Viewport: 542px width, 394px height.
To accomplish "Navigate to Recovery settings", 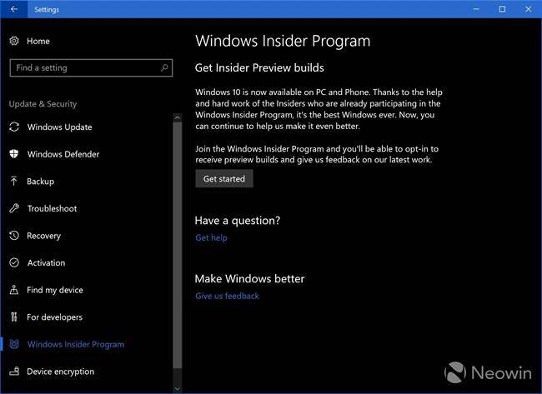I will 44,236.
